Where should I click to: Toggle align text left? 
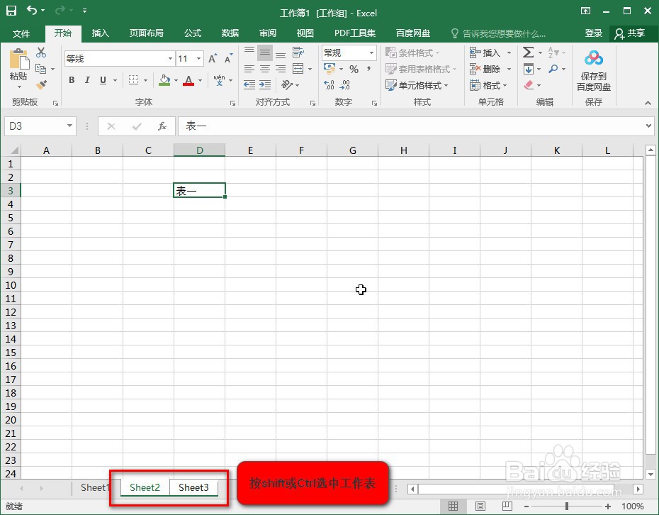tap(249, 69)
